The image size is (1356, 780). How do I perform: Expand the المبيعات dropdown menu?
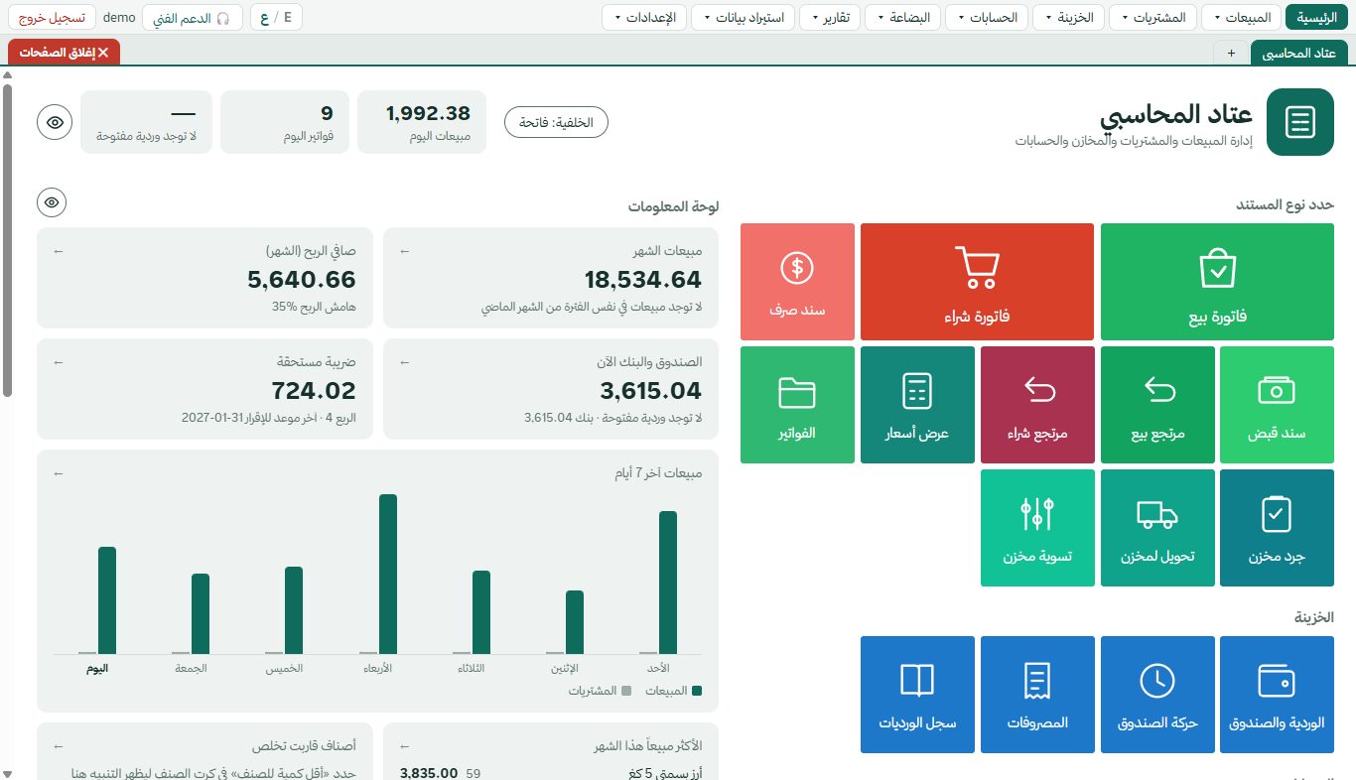click(x=1240, y=17)
